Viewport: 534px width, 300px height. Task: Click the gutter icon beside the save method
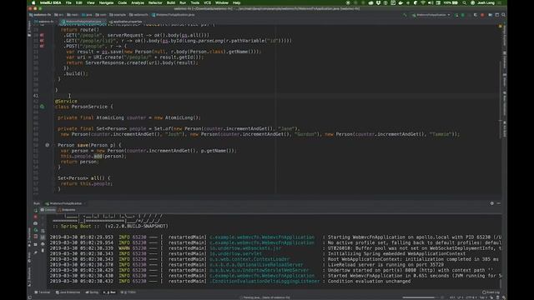48,145
